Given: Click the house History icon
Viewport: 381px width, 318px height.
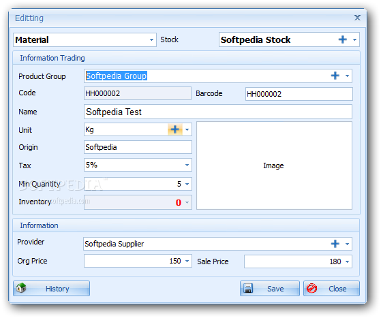Looking at the screenshot, I should (21, 288).
